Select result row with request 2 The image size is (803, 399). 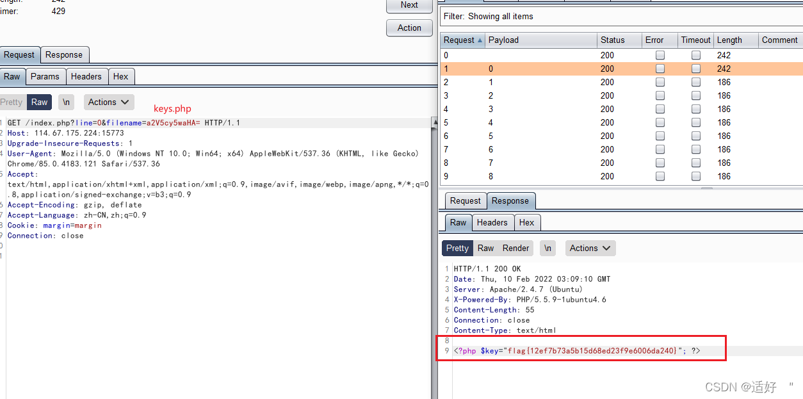pyautogui.click(x=621, y=82)
